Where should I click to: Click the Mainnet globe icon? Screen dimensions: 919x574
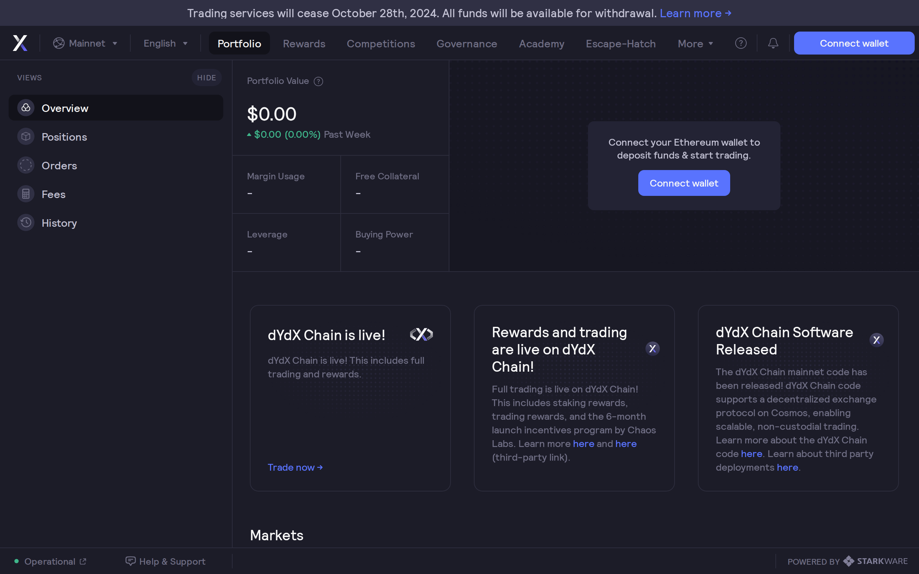click(x=59, y=43)
